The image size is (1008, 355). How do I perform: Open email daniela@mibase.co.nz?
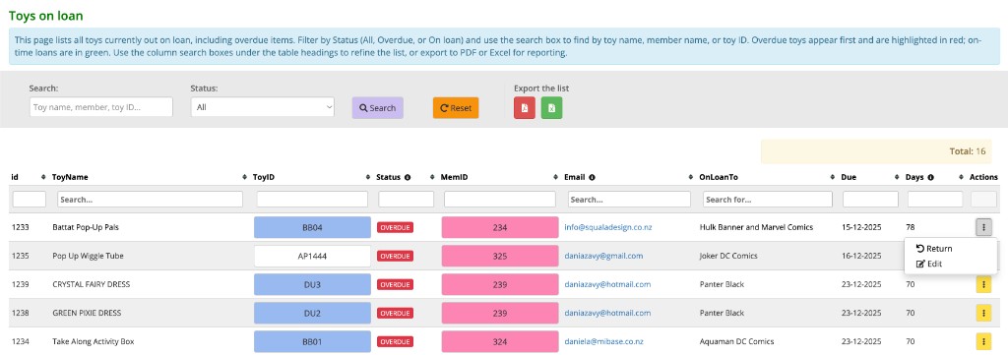click(x=603, y=341)
